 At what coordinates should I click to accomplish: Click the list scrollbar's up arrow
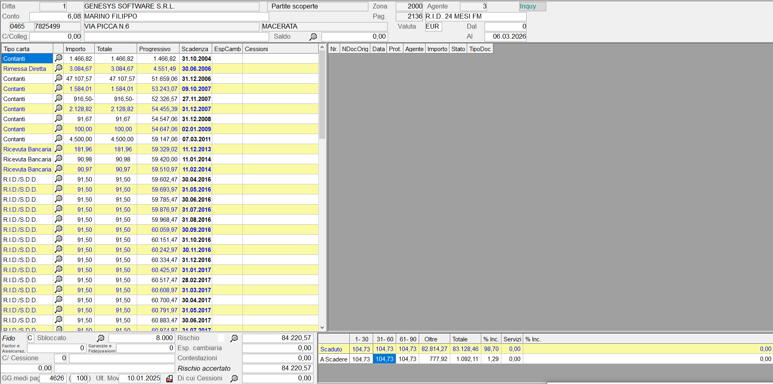(322, 48)
